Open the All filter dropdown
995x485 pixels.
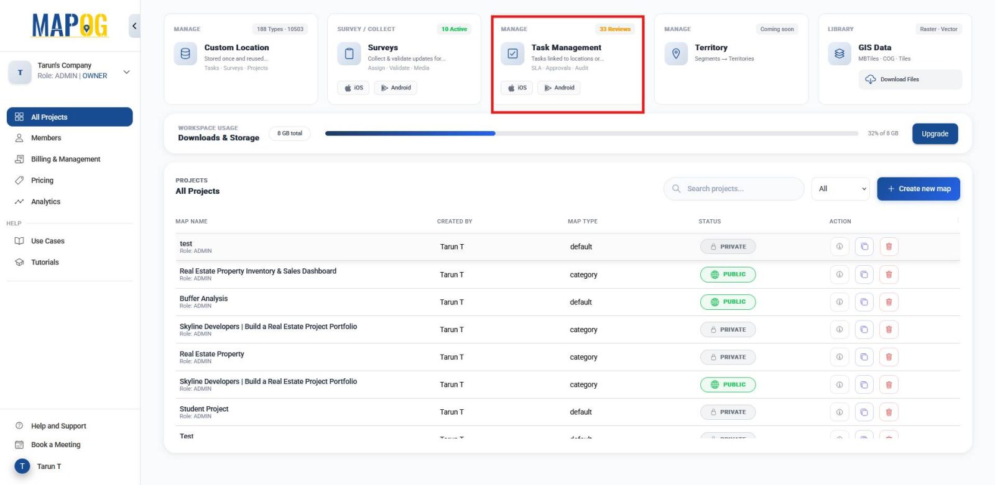pyautogui.click(x=841, y=189)
